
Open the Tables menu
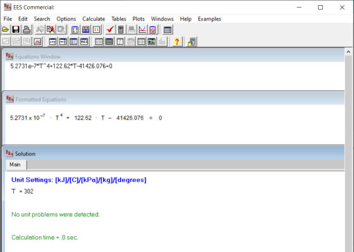tap(119, 19)
